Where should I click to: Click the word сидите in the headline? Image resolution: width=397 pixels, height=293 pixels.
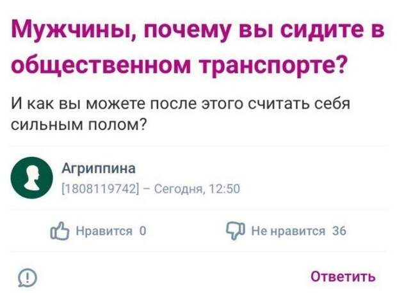321,29
